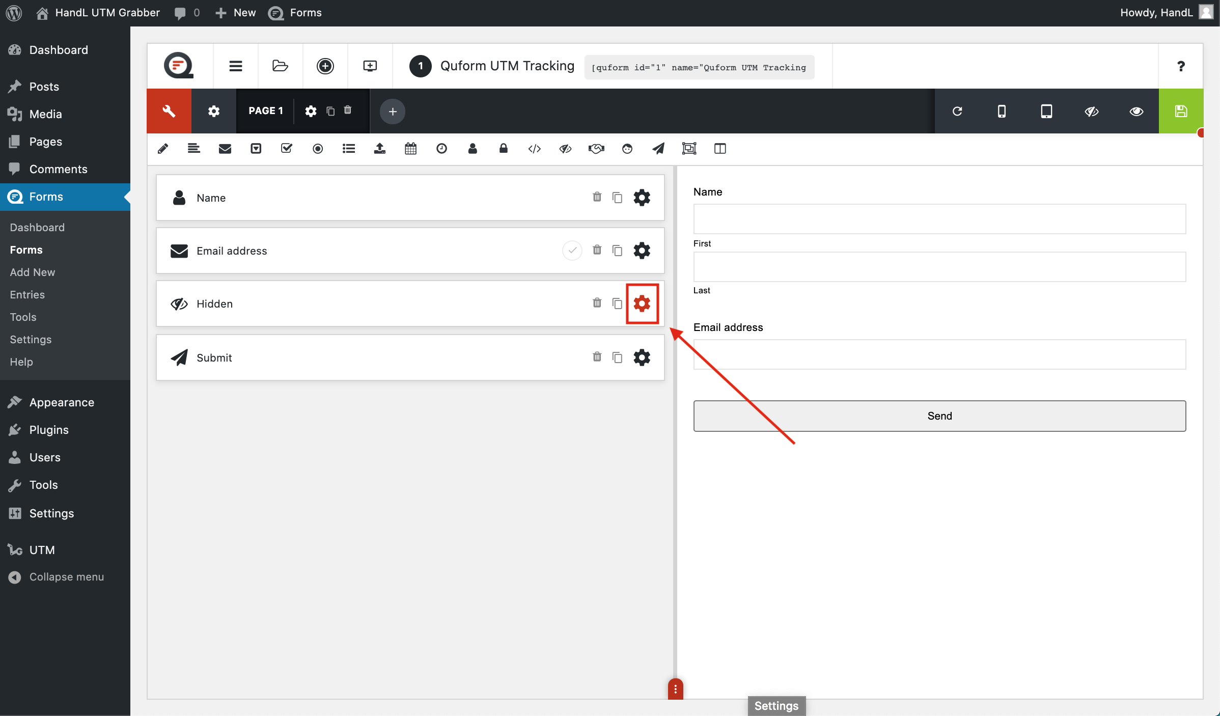
Task: Refresh the form preview
Action: (957, 111)
